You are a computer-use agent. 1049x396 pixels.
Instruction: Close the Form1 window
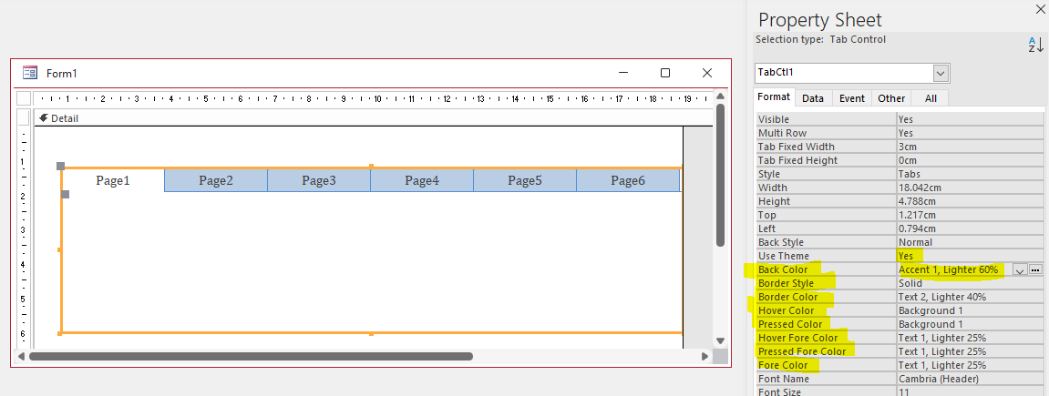(x=707, y=73)
